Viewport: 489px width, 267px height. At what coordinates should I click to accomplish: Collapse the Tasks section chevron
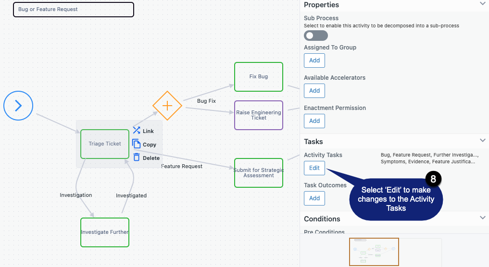pyautogui.click(x=482, y=141)
